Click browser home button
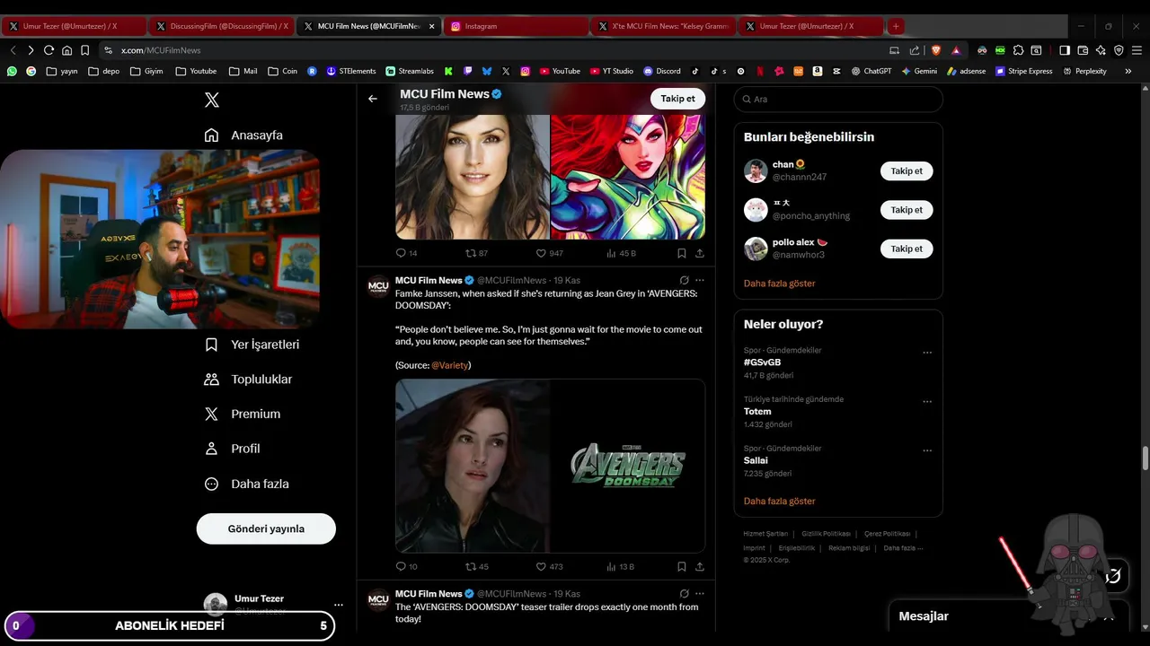 pos(66,50)
